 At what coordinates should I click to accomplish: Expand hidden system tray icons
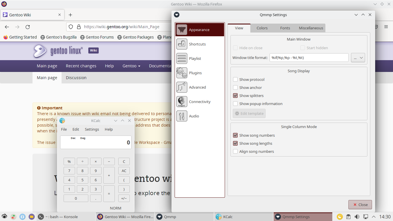[374, 217]
